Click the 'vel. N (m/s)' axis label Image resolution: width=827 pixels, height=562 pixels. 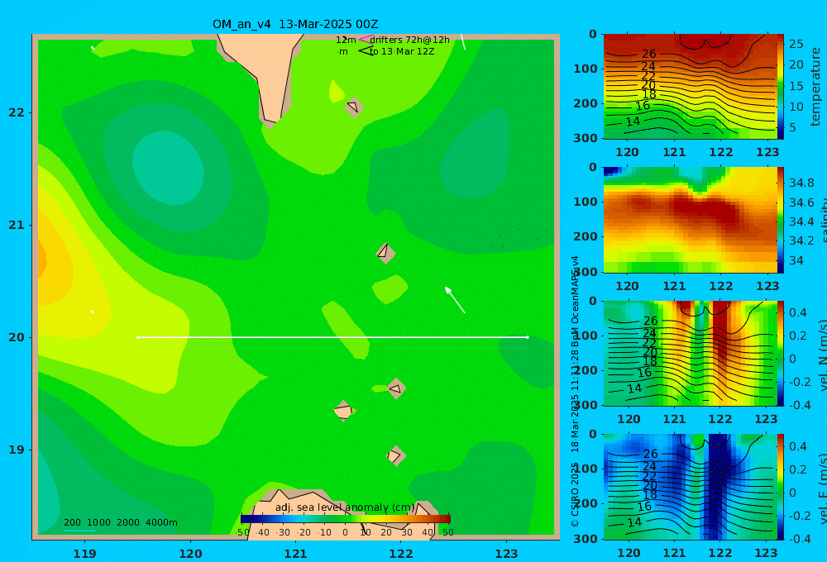[821, 355]
